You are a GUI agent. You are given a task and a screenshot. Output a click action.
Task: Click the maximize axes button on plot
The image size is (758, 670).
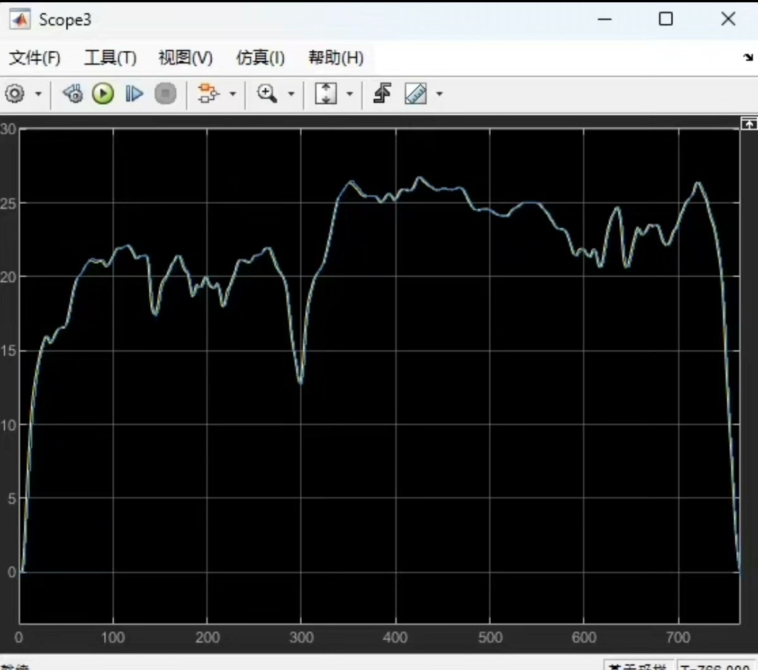(x=749, y=125)
